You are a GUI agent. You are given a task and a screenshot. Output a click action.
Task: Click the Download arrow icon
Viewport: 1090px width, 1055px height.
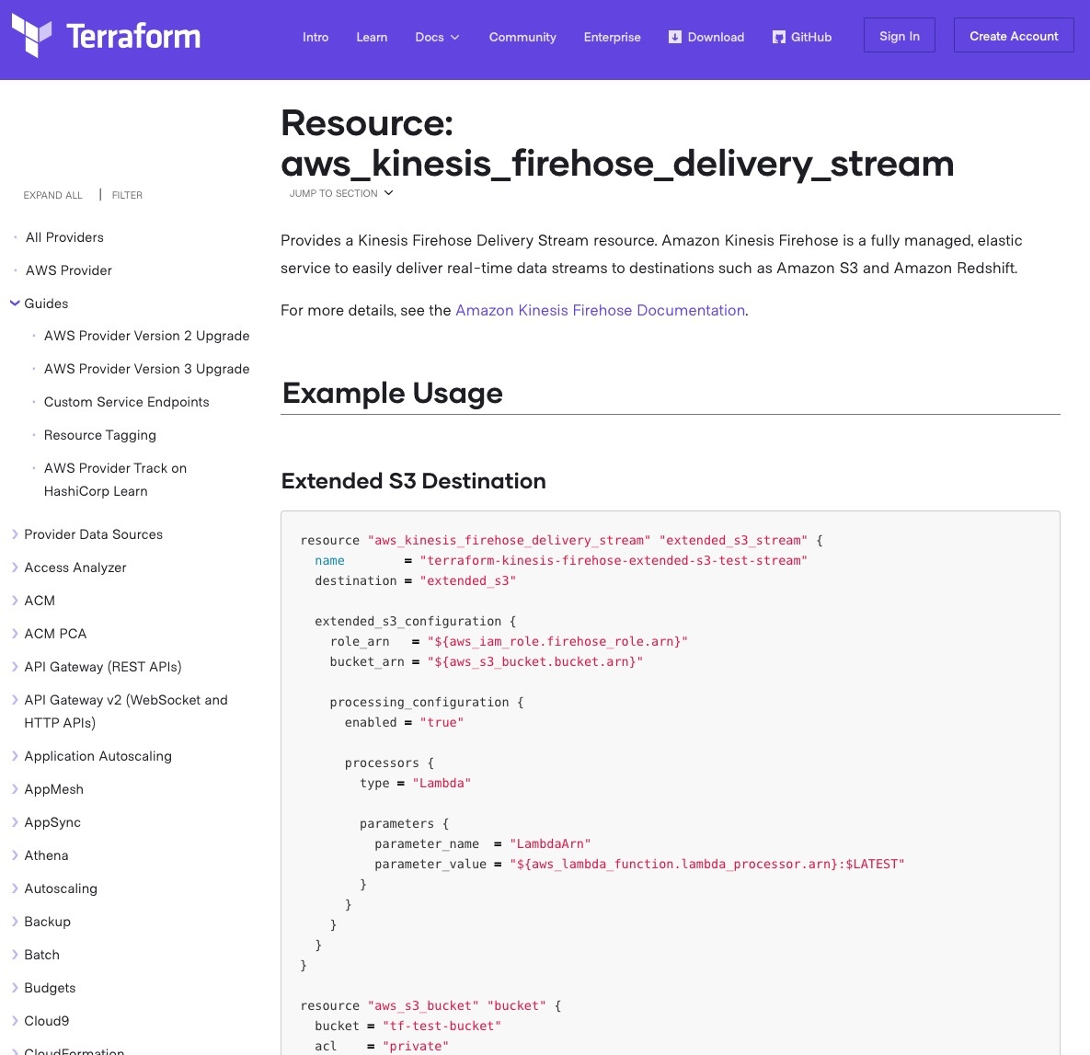pyautogui.click(x=675, y=37)
